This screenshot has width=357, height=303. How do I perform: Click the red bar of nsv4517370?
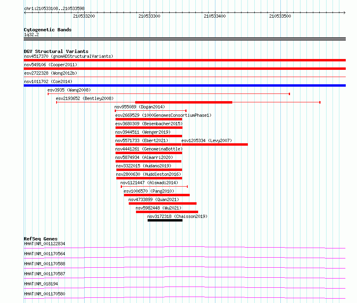(x=185, y=60)
